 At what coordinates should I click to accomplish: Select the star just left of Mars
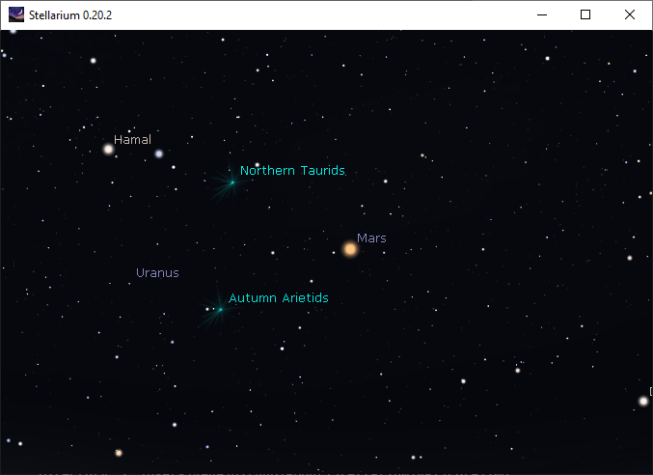(x=334, y=253)
